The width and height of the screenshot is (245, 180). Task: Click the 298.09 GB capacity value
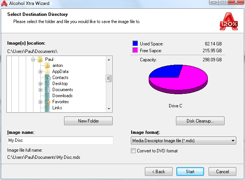[x=212, y=59]
